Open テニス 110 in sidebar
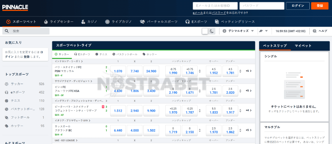Screen dimensions: 332x144 pos(25,101)
